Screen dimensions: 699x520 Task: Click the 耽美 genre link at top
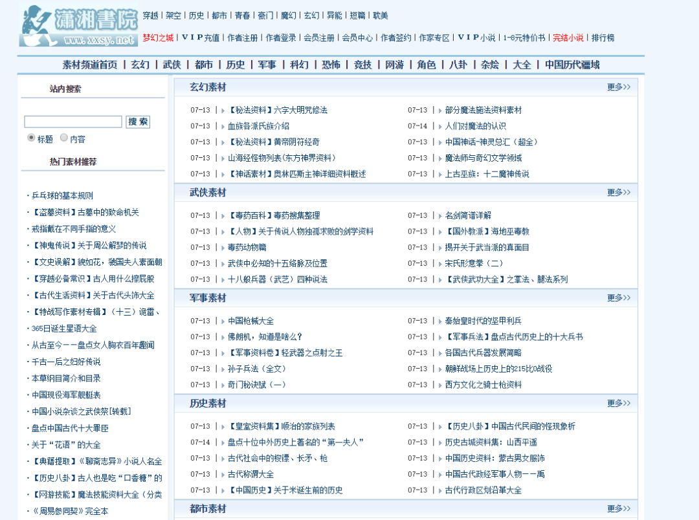381,16
